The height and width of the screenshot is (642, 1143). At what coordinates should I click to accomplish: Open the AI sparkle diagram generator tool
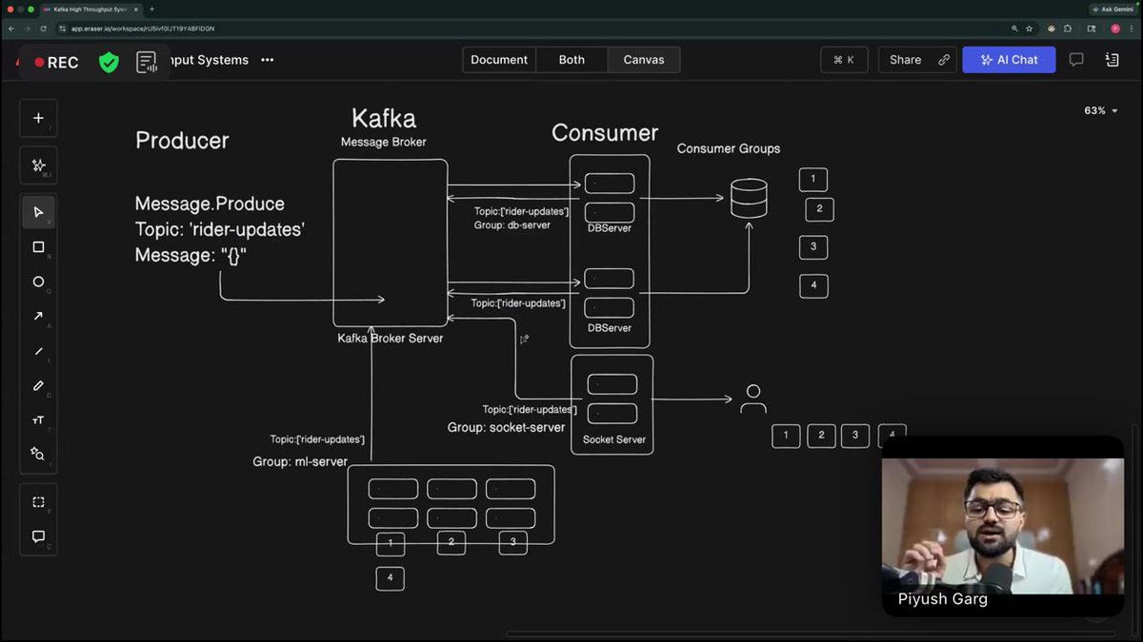coord(38,165)
